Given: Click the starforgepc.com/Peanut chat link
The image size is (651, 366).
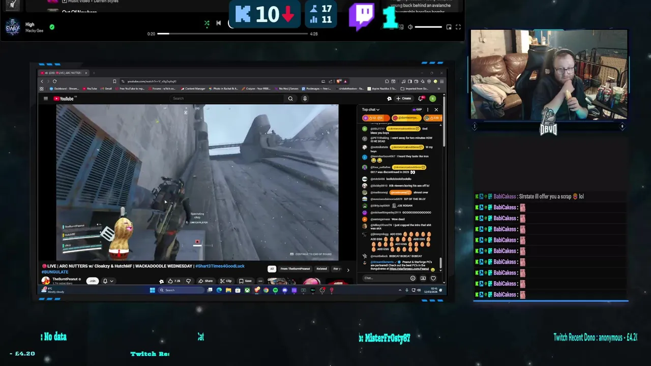Looking at the screenshot, I should 409,269.
